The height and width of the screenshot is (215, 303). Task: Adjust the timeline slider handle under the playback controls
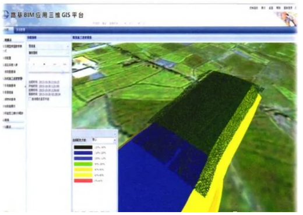(63, 73)
